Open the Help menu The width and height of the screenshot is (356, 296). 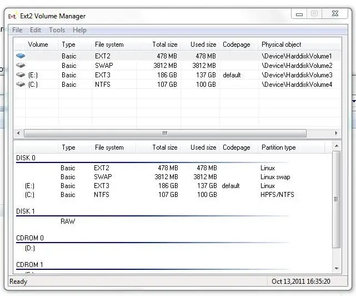coord(79,30)
